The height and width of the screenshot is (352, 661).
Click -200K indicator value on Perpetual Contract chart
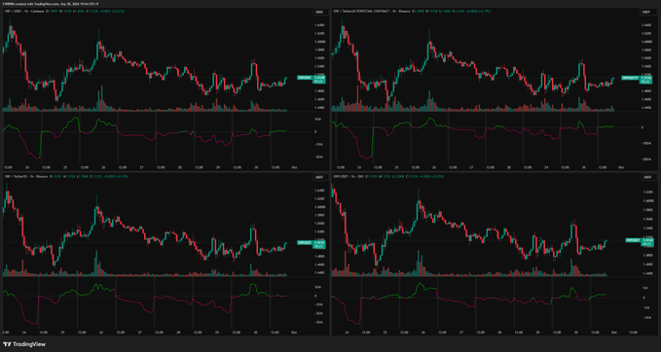[645, 159]
